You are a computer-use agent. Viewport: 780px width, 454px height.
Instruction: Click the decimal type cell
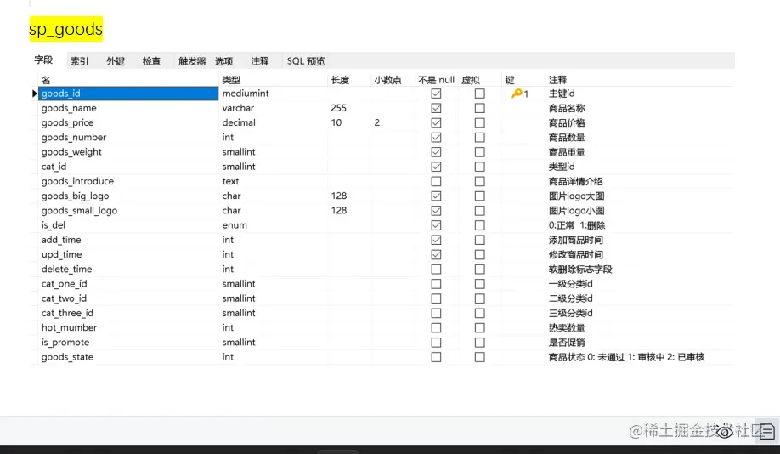point(239,122)
